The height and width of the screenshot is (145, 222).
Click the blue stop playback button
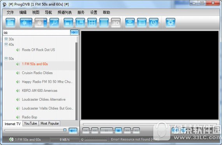click(118, 131)
